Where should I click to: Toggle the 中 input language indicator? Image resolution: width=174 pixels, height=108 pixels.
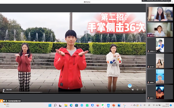point(145,105)
